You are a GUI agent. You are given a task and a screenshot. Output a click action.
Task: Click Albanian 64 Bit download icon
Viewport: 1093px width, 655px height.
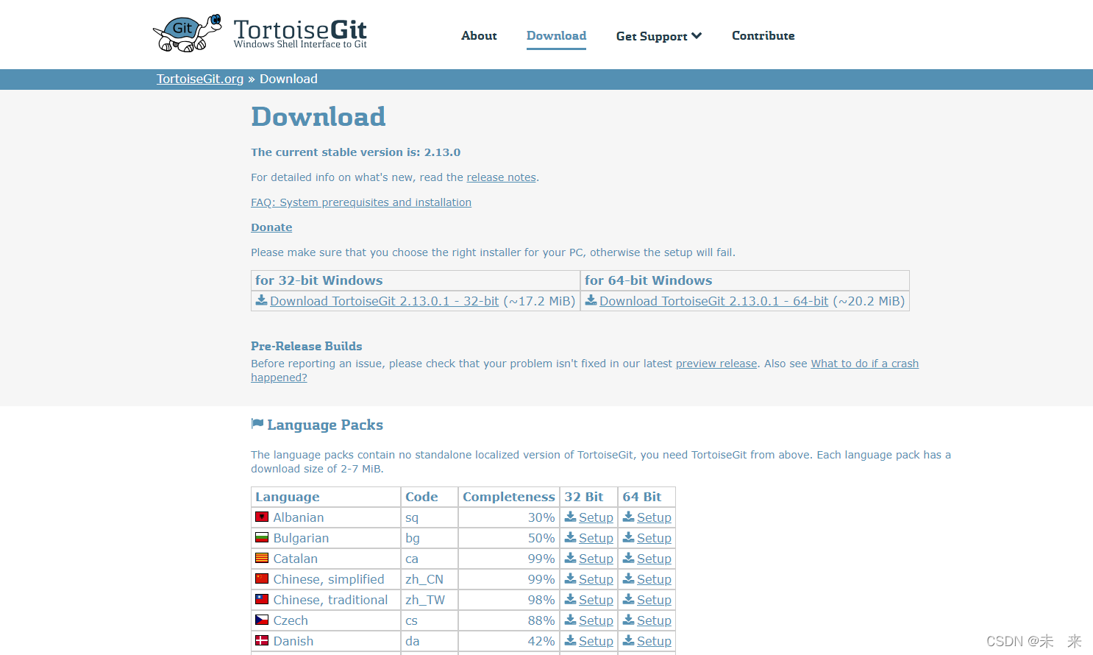click(x=628, y=517)
